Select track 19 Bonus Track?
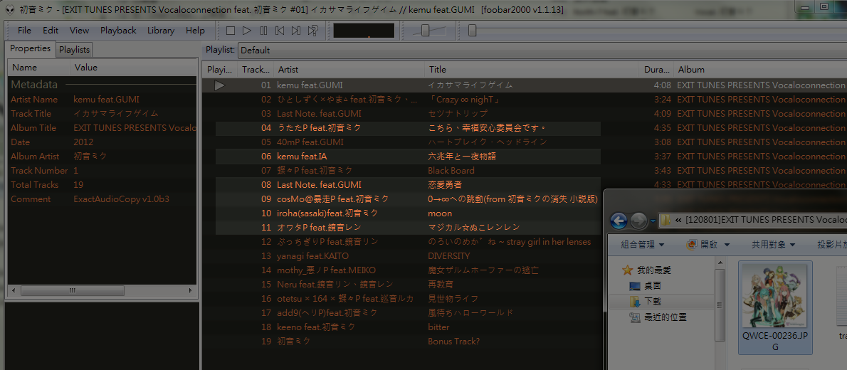The height and width of the screenshot is (370, 847). point(402,342)
